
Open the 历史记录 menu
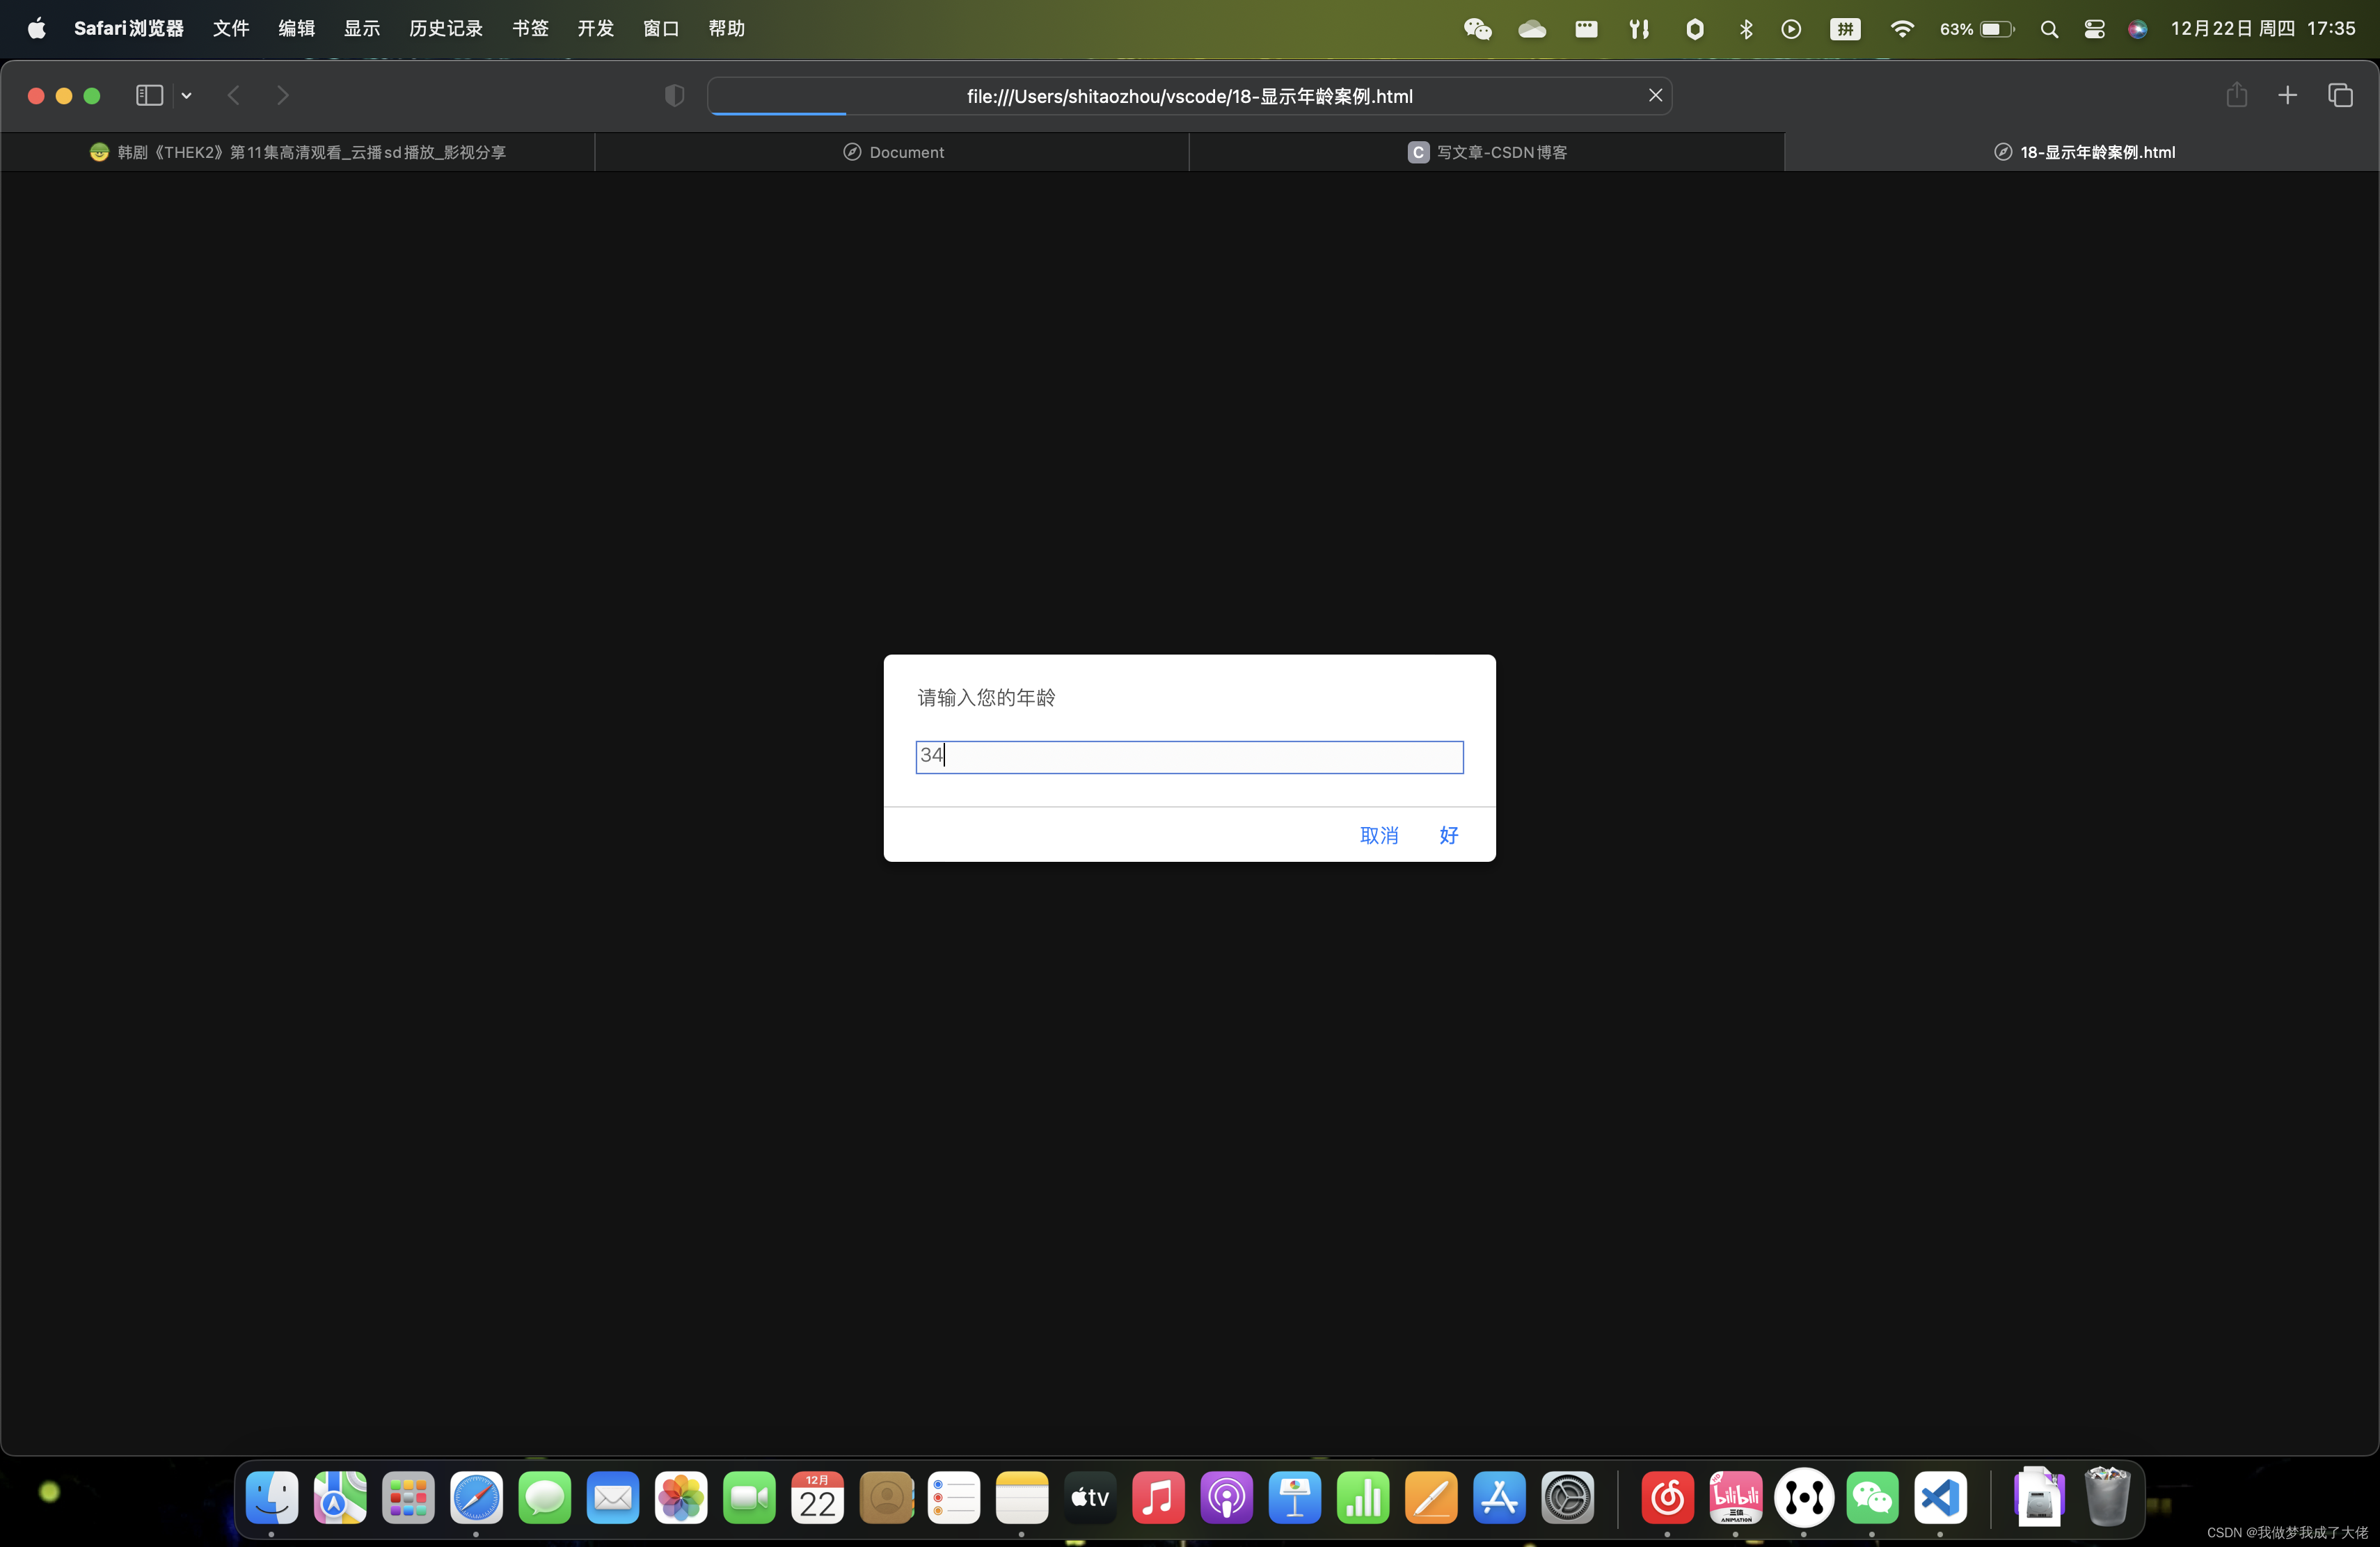point(446,29)
